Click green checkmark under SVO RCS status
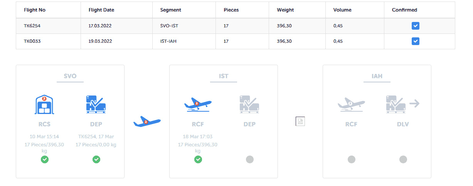The height and width of the screenshot is (186, 473). click(x=45, y=159)
